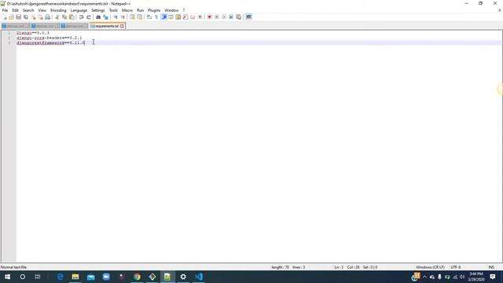Save the file using Save icon
This screenshot has width=503, height=283.
pos(19,17)
